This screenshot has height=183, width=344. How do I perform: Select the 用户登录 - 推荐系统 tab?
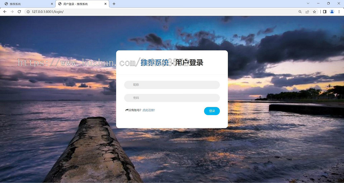(x=82, y=4)
